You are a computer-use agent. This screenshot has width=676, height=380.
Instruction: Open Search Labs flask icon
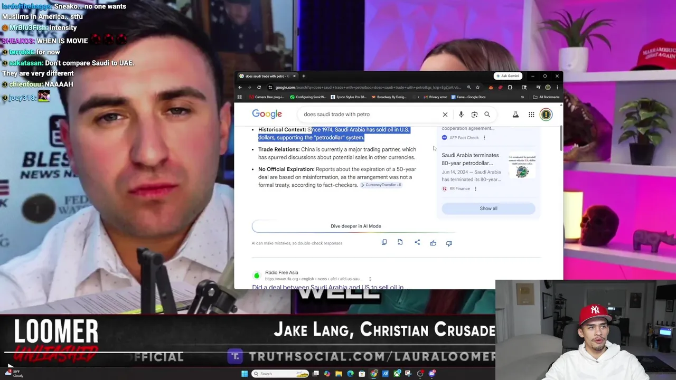coord(515,115)
